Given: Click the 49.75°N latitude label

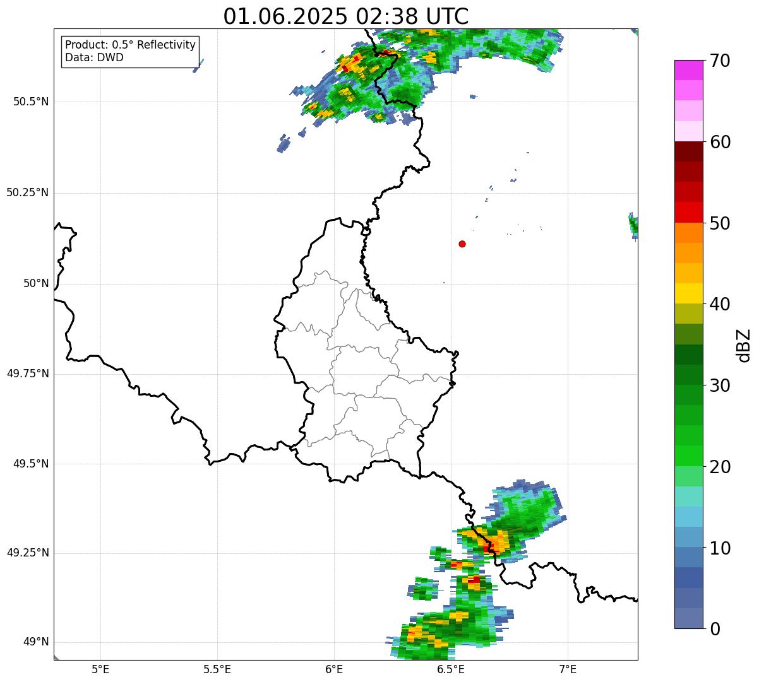Looking at the screenshot, I should coord(27,373).
